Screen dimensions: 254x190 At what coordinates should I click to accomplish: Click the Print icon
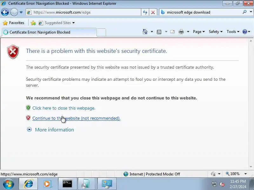(x=181, y=32)
